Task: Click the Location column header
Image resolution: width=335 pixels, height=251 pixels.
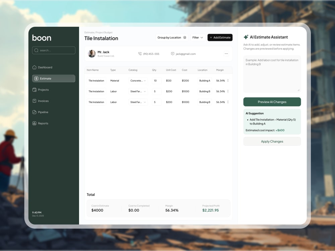Action: (x=203, y=70)
